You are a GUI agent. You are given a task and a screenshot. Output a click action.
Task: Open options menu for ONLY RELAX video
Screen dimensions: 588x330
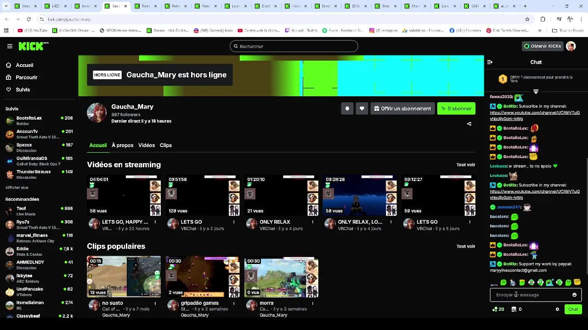(x=313, y=222)
